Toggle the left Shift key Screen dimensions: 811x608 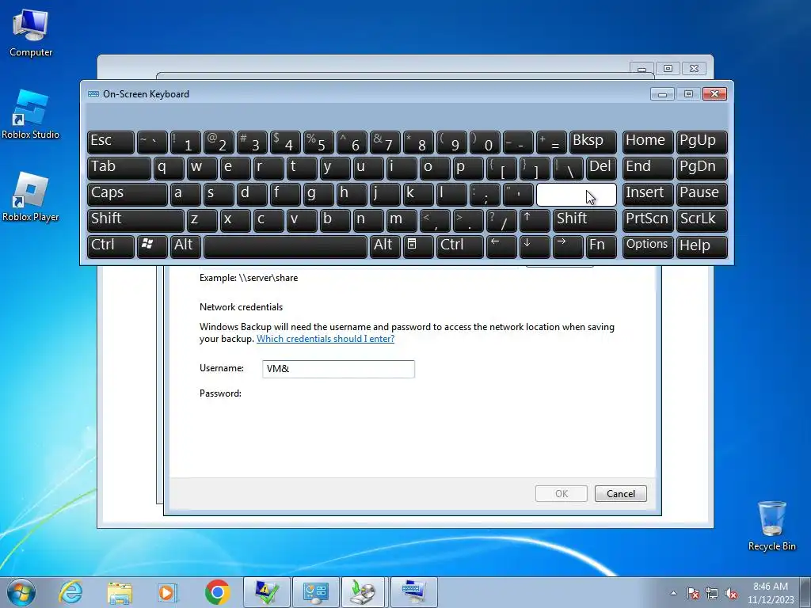135,220
